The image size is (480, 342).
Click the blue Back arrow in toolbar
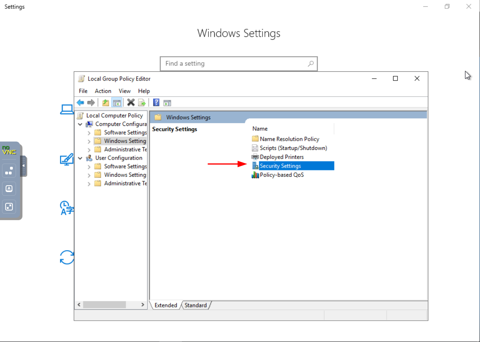pos(81,103)
